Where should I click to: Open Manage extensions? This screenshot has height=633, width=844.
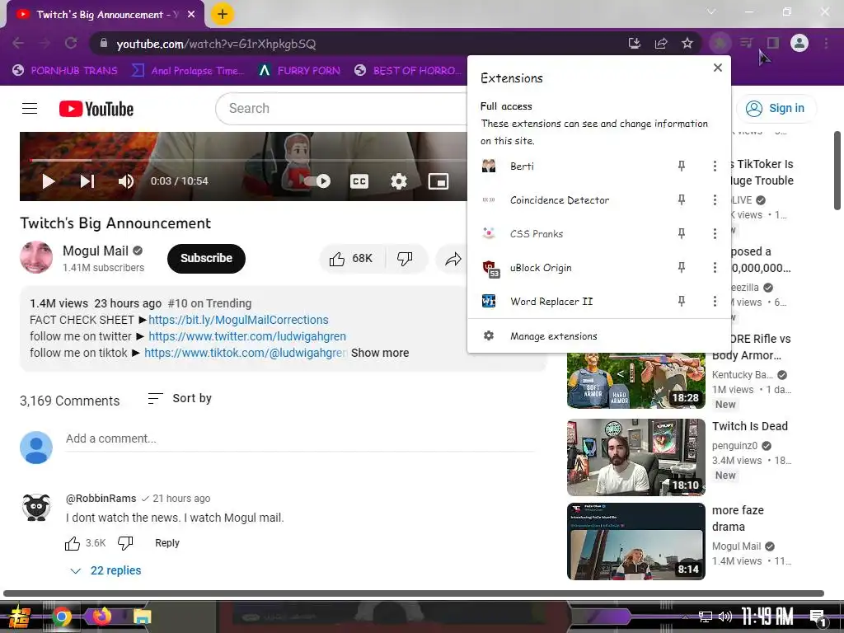[x=599, y=336]
